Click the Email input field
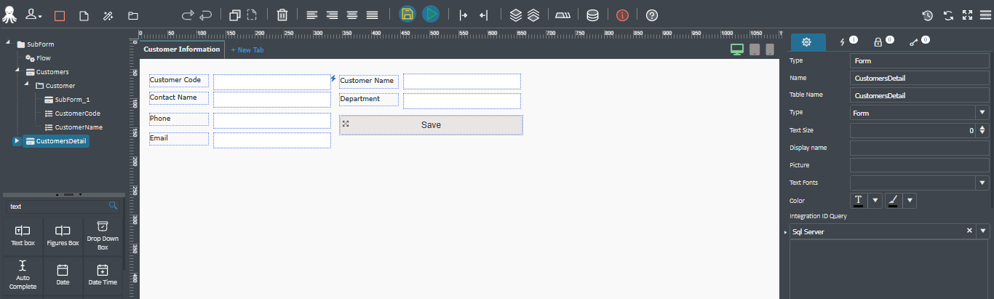Screen dimensions: 994x299 point(272,140)
